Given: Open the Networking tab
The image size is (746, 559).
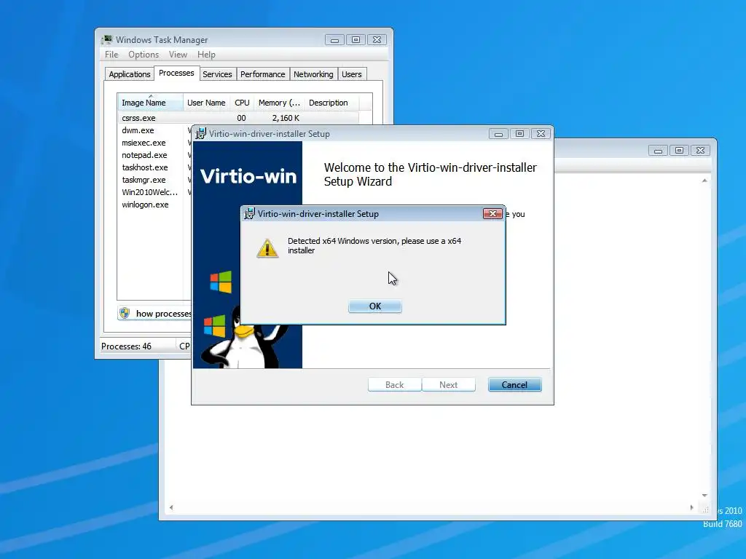Looking at the screenshot, I should point(313,74).
